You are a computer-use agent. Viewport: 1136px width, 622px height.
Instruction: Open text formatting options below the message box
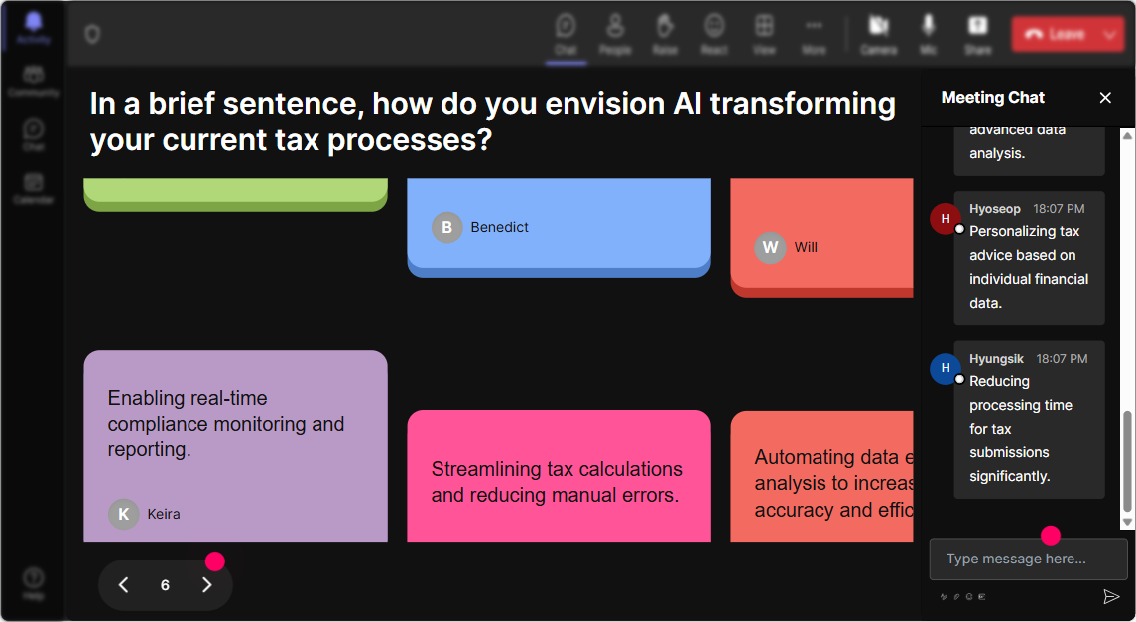pos(944,597)
